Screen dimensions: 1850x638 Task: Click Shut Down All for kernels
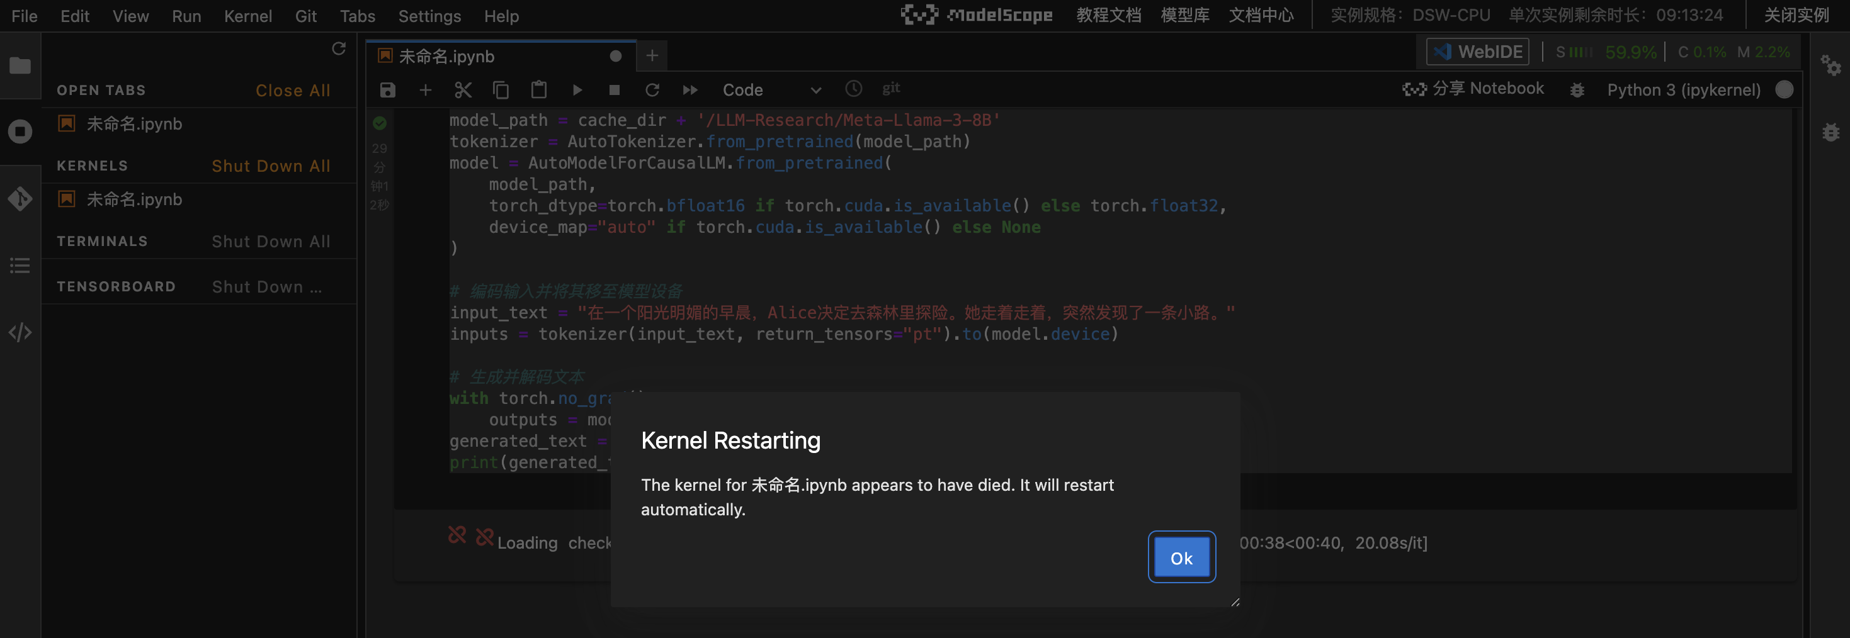coord(271,165)
